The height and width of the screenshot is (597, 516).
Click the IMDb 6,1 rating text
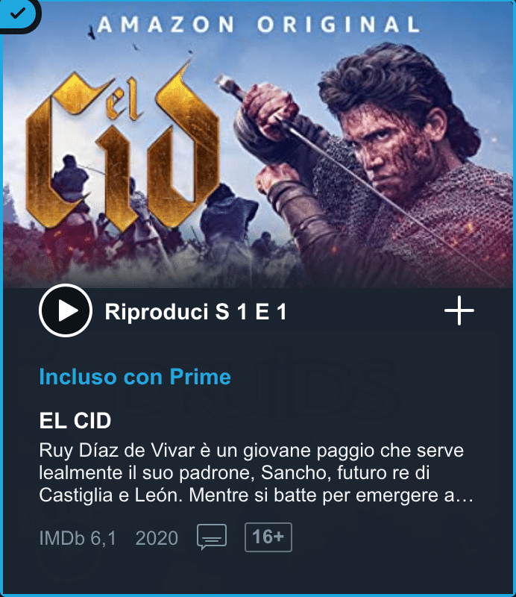click(78, 538)
